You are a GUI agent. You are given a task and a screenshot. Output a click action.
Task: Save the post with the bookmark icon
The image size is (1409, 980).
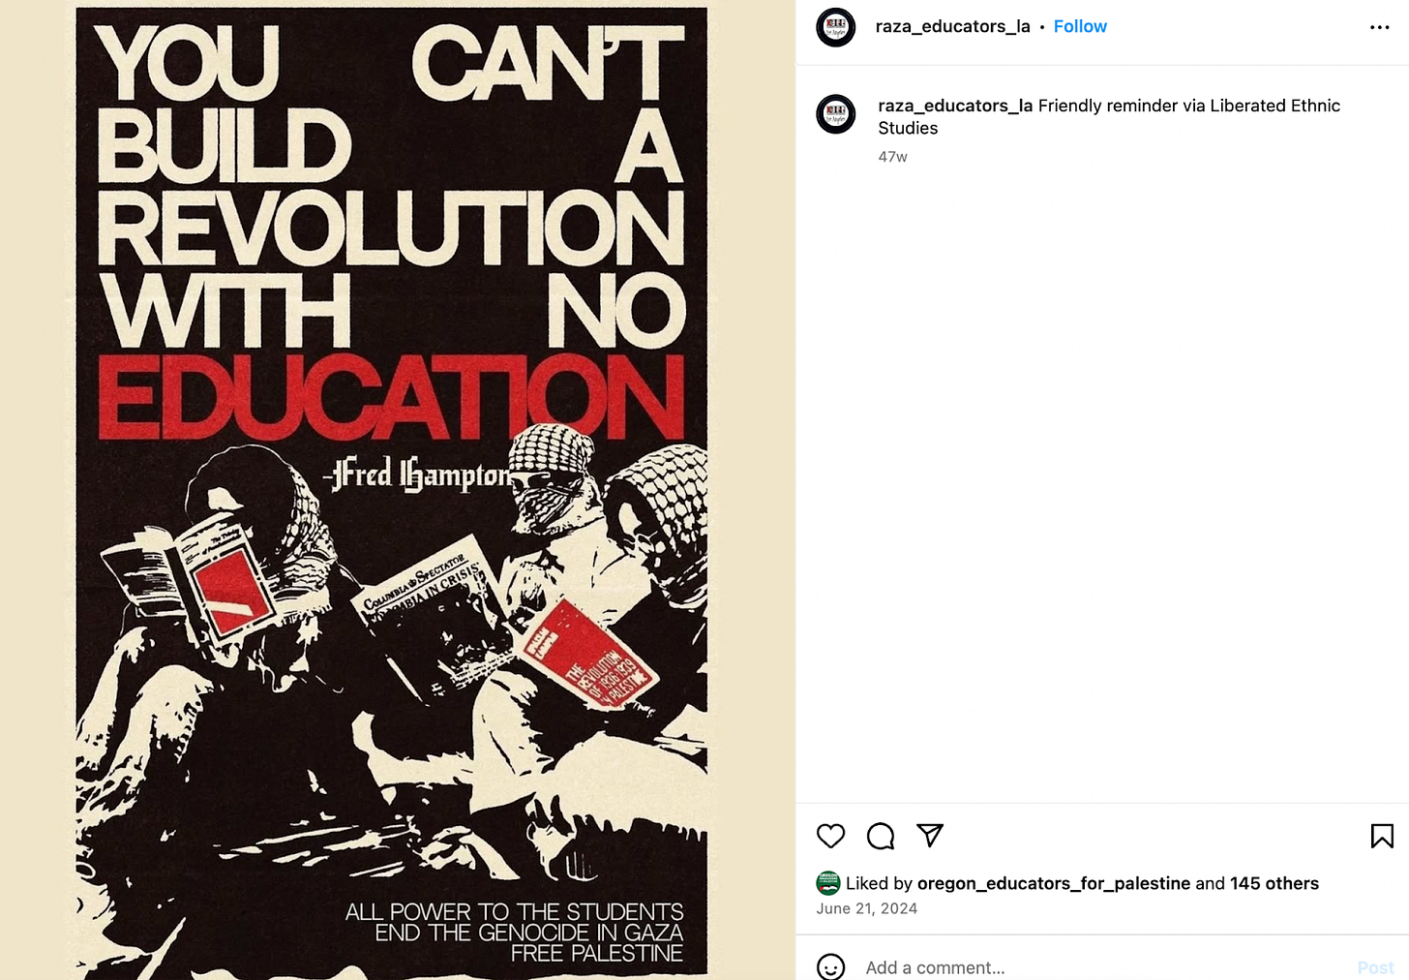tap(1382, 836)
